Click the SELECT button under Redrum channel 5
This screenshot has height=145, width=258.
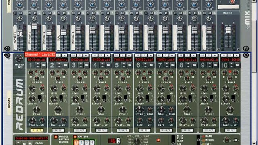[x=123, y=130]
